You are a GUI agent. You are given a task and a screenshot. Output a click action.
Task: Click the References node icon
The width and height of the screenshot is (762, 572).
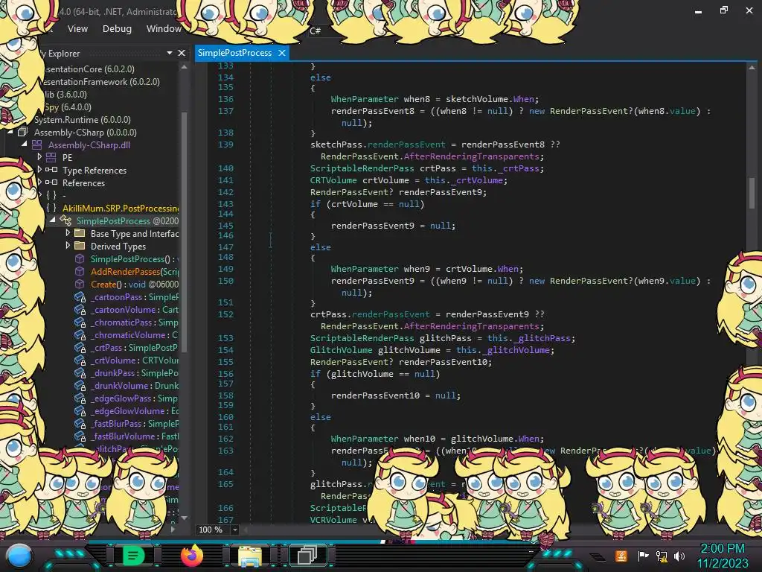[51, 182]
